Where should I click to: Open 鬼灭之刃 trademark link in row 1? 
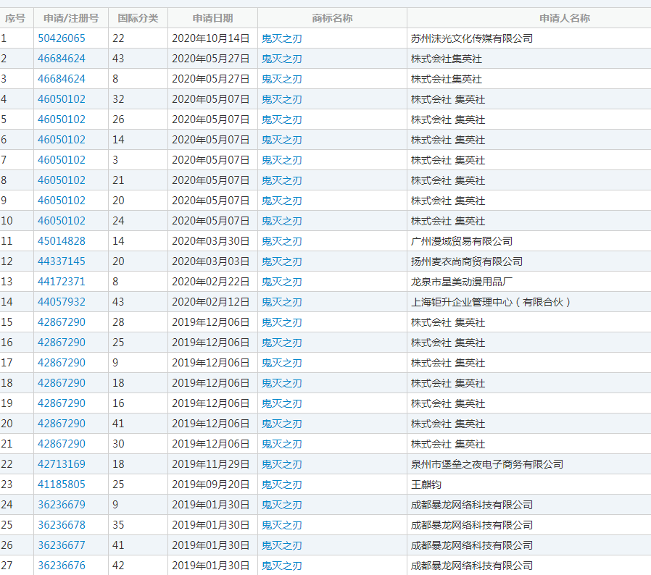(x=281, y=38)
